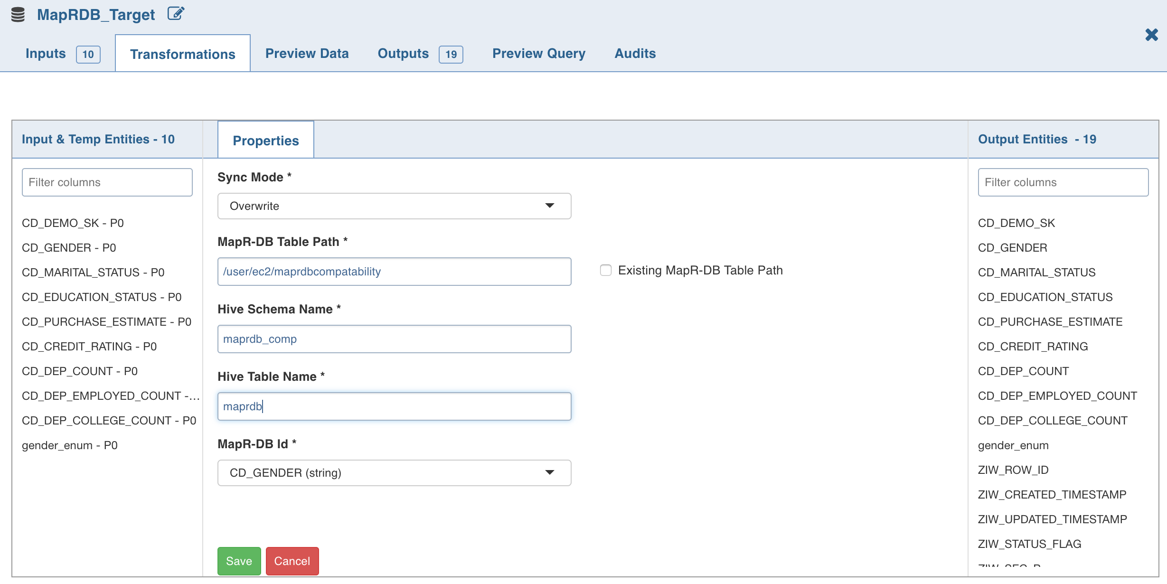Image resolution: width=1167 pixels, height=584 pixels.
Task: Click CD_DEP_COUNT in Output Entities
Action: tap(1024, 371)
